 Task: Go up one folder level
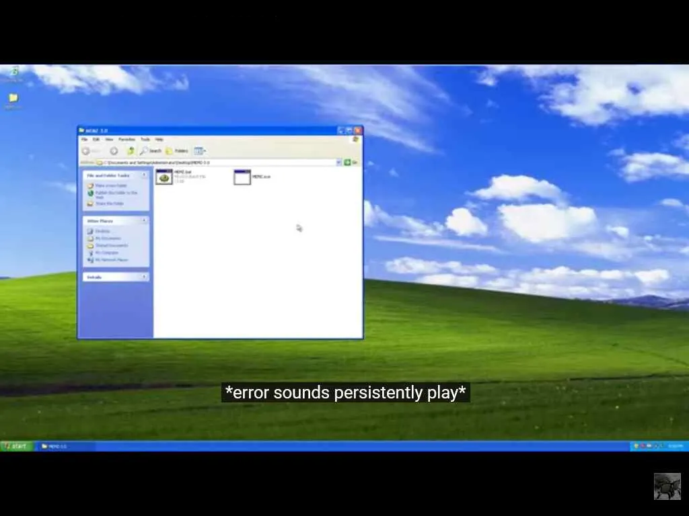coord(131,151)
